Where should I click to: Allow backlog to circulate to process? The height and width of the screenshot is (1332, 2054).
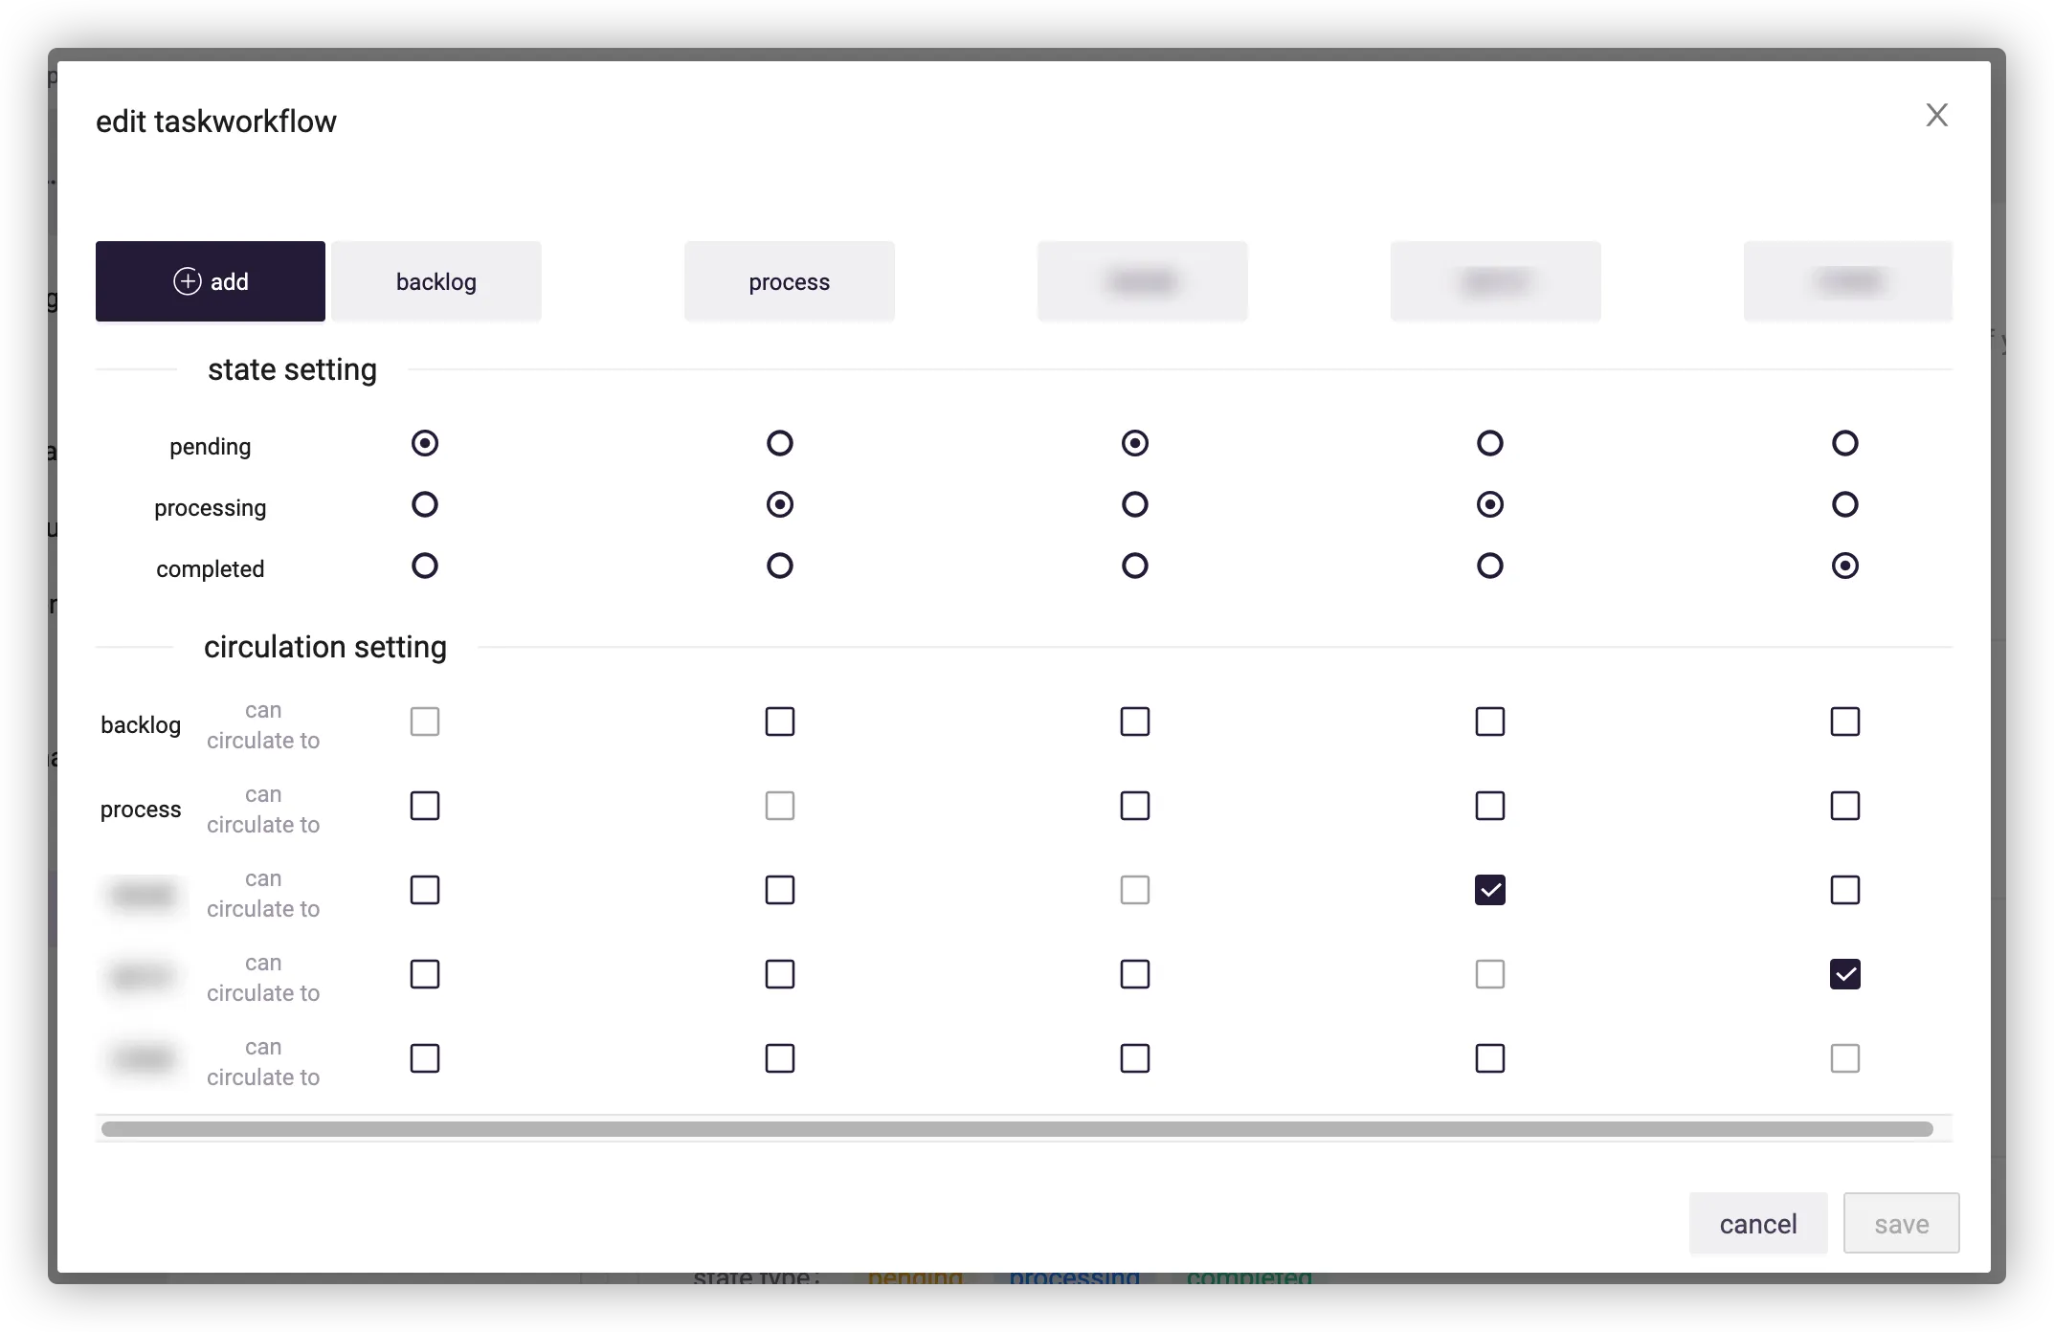pos(780,721)
